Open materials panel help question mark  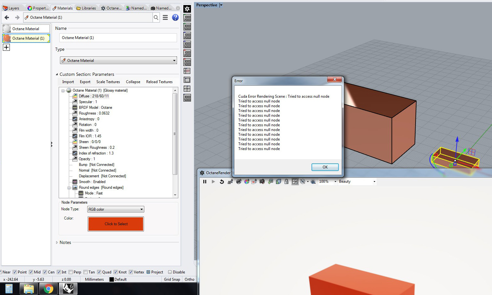tap(175, 17)
